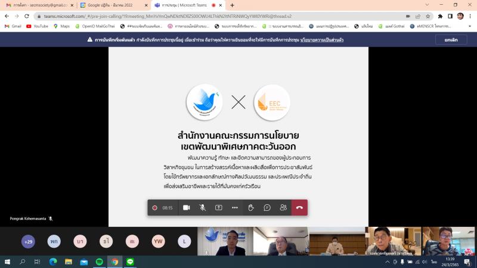Image resolution: width=477 pixels, height=268 pixels.
Task: Open the Windows notification center
Action: pos(468,262)
